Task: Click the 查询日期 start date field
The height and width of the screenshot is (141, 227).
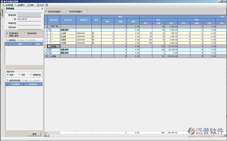Action: pyautogui.click(x=29, y=15)
